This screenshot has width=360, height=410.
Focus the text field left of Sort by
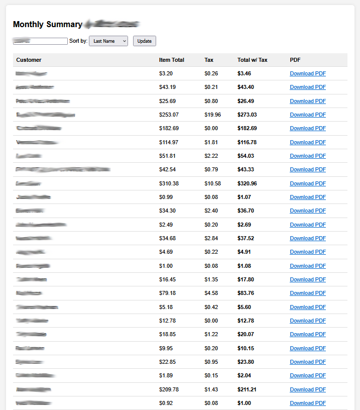(40, 41)
